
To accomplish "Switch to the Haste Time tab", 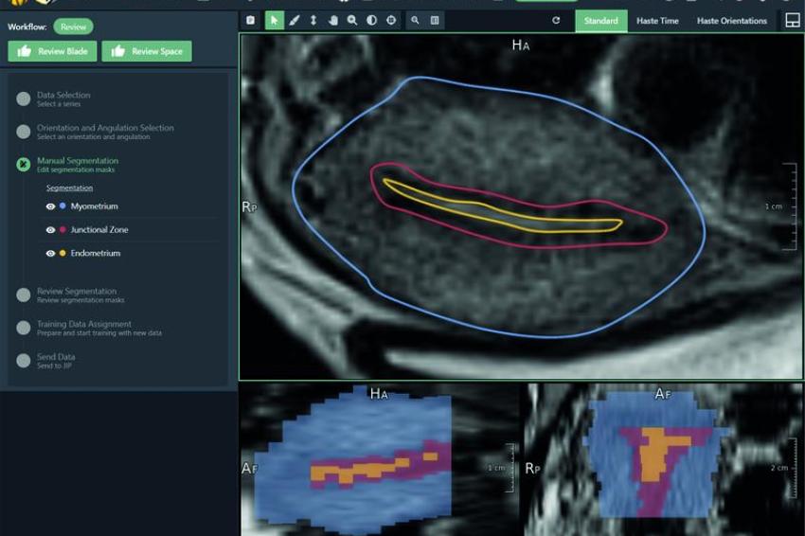I will pyautogui.click(x=657, y=21).
